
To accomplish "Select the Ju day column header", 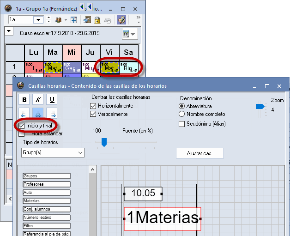I will [x=91, y=53].
